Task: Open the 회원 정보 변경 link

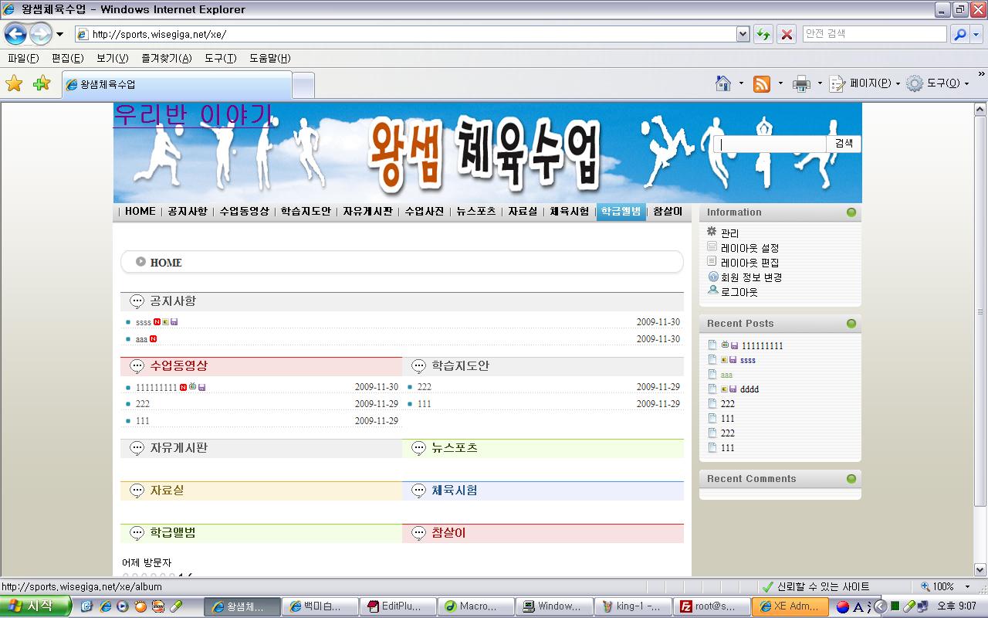Action: pyautogui.click(x=751, y=277)
